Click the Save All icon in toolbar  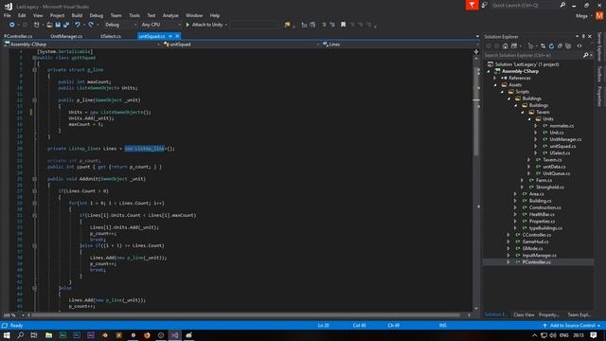tap(66, 25)
